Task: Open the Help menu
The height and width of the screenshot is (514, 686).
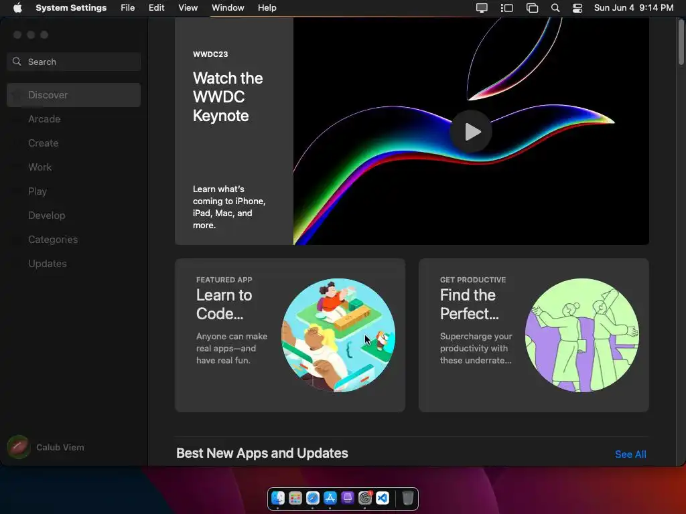Action: coord(267,8)
